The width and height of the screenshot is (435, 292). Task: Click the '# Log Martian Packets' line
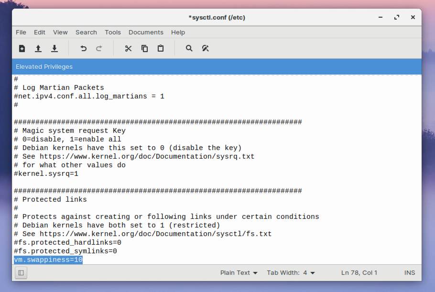pyautogui.click(x=59, y=88)
